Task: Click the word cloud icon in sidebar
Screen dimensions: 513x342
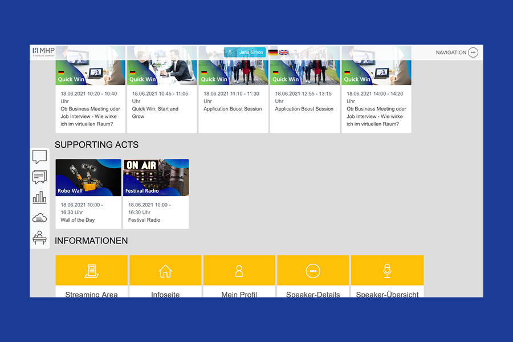Action: tap(39, 217)
